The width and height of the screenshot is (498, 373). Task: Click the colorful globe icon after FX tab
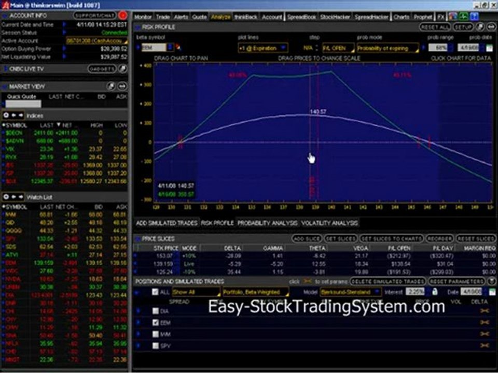click(x=453, y=17)
